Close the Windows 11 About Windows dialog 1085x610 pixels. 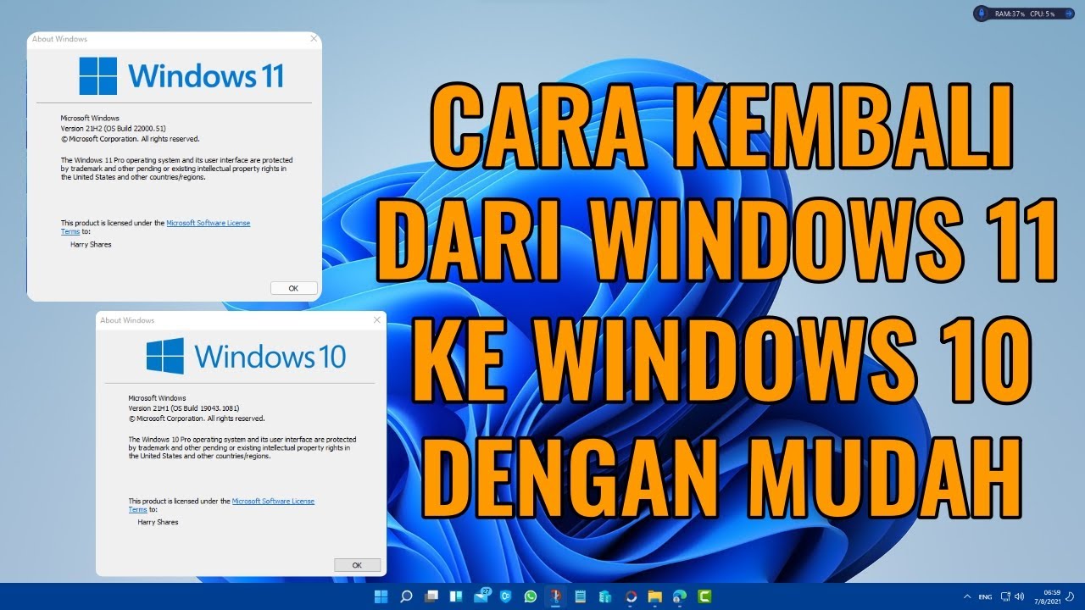point(314,39)
